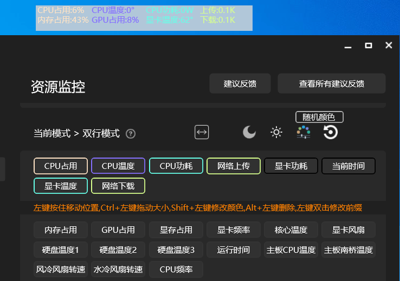Click the orange usage instruction text
This screenshot has height=281, width=400.
(198, 208)
